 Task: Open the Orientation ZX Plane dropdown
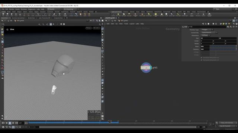point(205,35)
